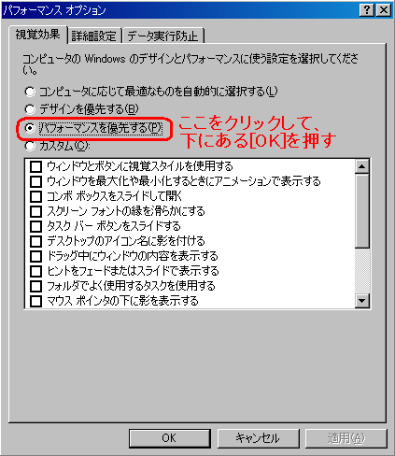395x456 pixels.
Task: Close the パフォーマンス オプション dialog
Action: [384, 10]
